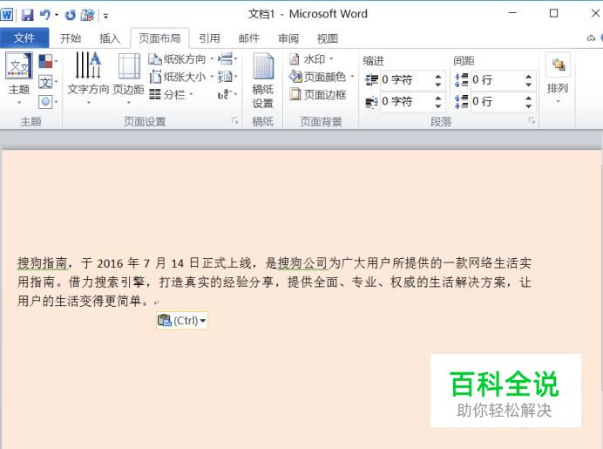This screenshot has height=449, width=603.
Task: Open the 段落 dialog launcher
Action: pyautogui.click(x=532, y=121)
